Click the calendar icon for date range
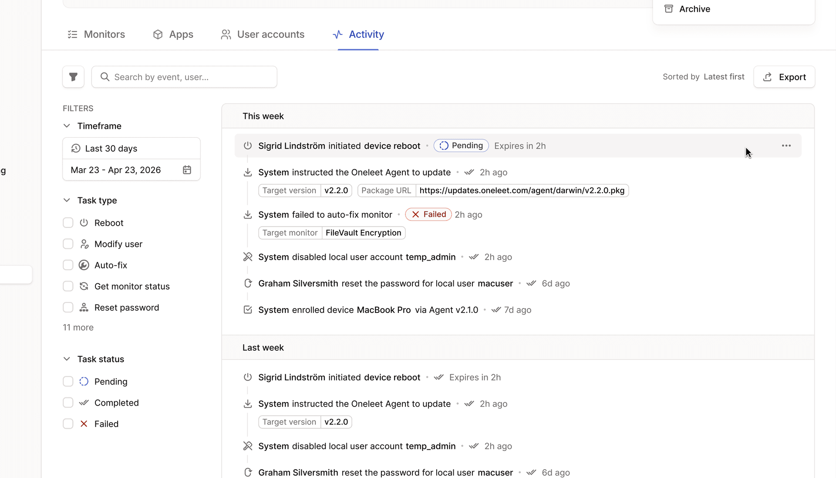 click(187, 170)
